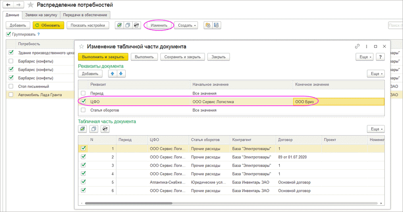
Task: Click the move up arrow in Реквизиты документа
Action: point(113,74)
